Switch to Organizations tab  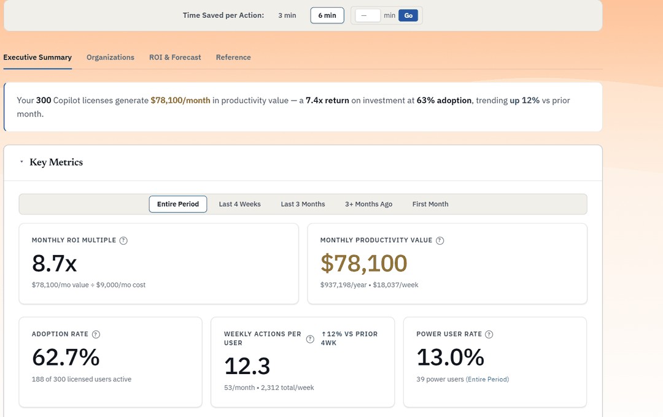[110, 58]
